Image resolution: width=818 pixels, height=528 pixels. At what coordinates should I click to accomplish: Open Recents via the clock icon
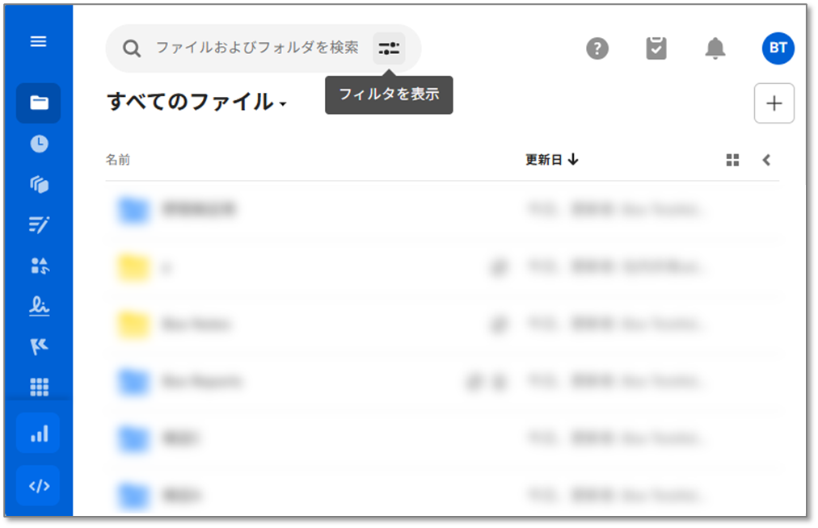click(39, 144)
